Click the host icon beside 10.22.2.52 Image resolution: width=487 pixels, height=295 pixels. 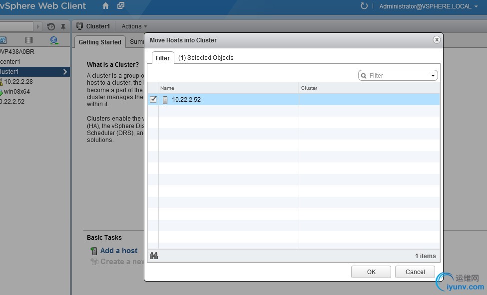click(x=165, y=100)
